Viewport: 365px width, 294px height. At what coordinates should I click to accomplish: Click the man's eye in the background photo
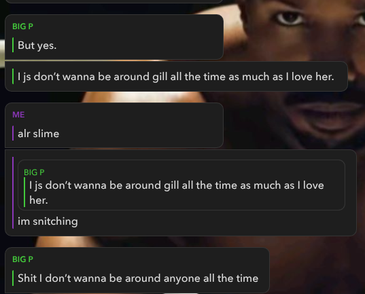(289, 18)
